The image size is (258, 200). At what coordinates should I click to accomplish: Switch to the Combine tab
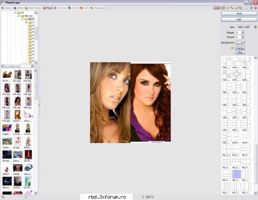click(x=60, y=8)
